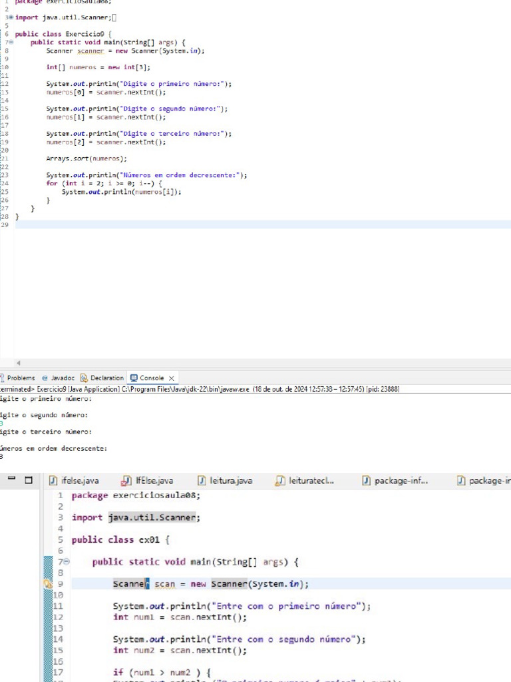This screenshot has height=682, width=511.
Task: Click the warning marker beside line 9
Action: tap(47, 584)
